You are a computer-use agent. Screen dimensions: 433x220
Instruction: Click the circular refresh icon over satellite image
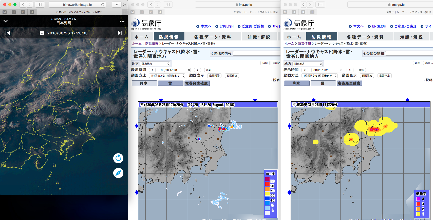(x=118, y=158)
